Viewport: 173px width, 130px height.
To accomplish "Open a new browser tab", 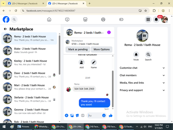I will [x=90, y=3].
